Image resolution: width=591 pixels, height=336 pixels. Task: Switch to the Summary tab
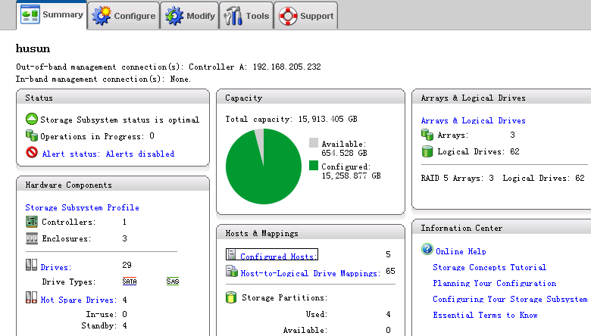(52, 15)
